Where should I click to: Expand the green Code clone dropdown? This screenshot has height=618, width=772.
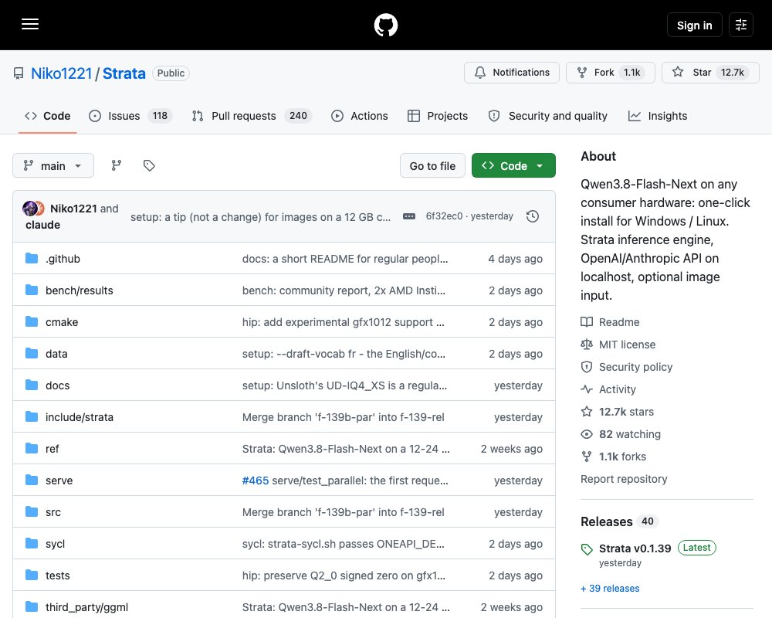click(x=513, y=165)
